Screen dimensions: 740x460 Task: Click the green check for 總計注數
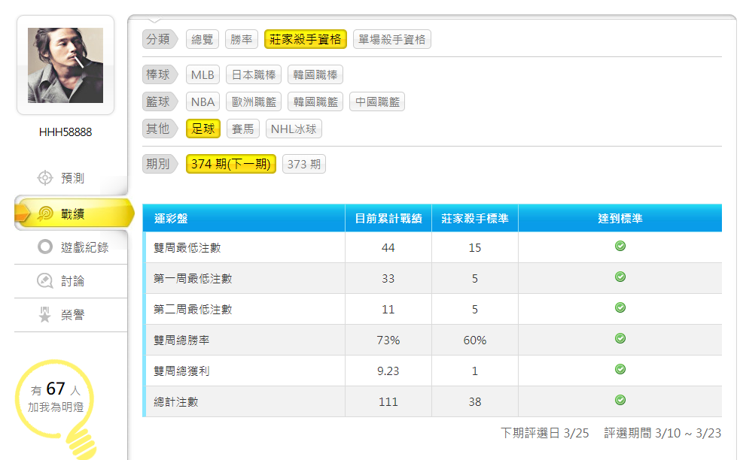[x=620, y=400]
